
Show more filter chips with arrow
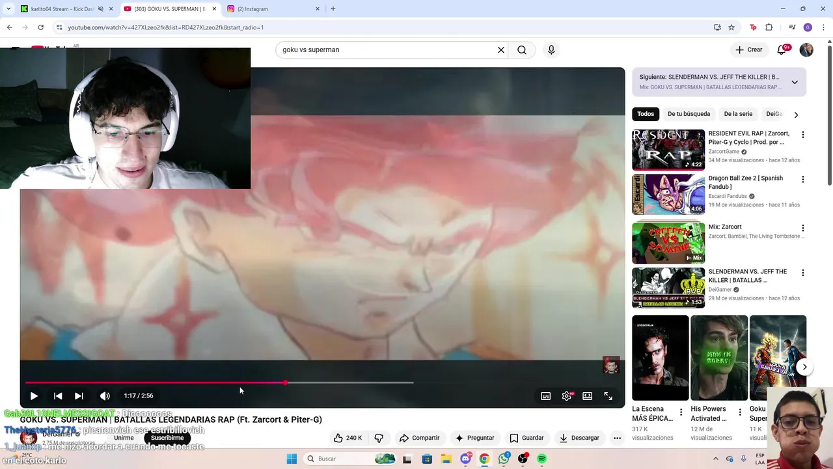[x=796, y=115]
